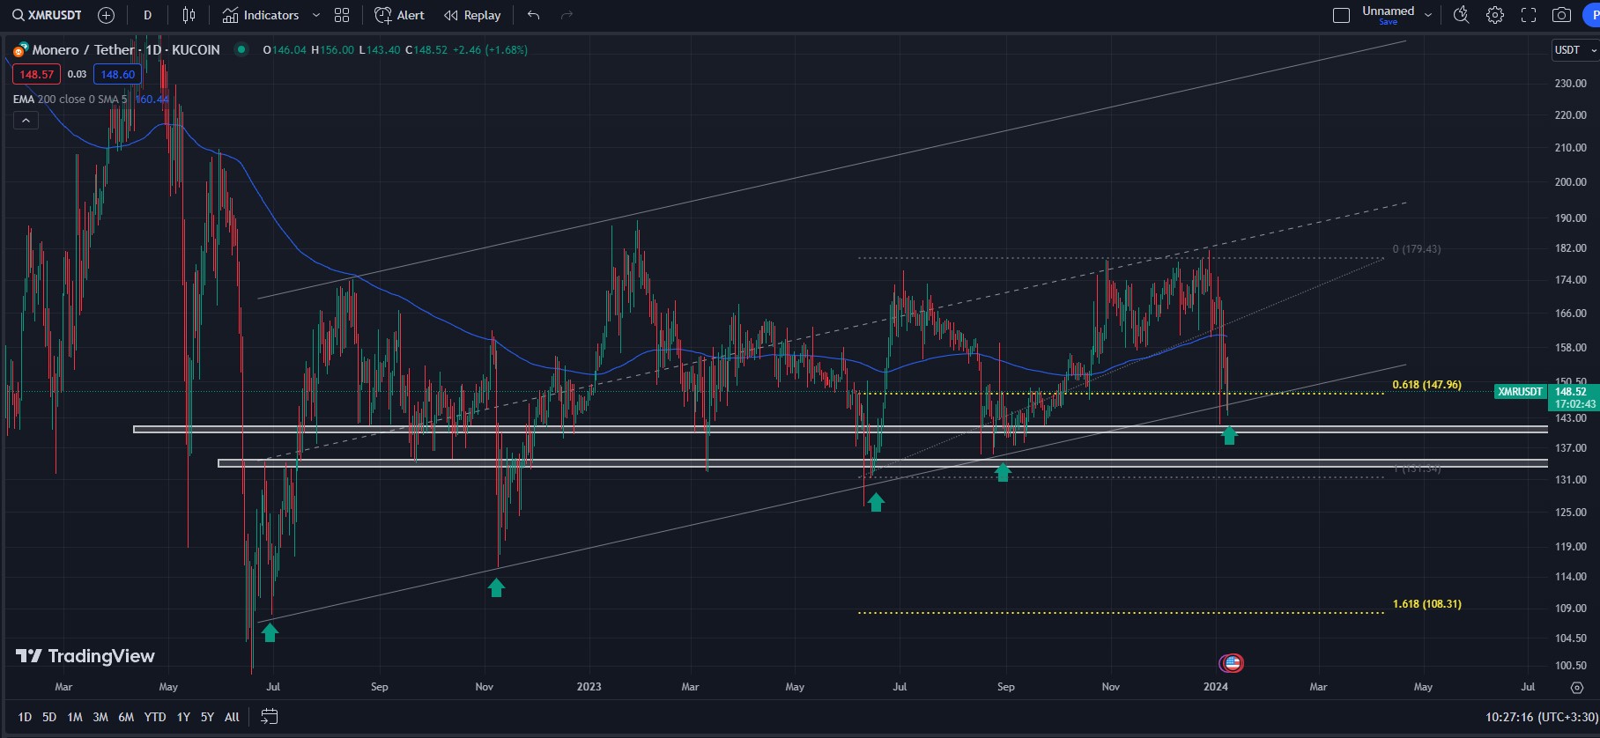Select chart layout square icon

point(1341,15)
